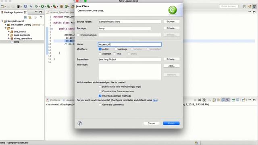
Task: Click the New Java Package toolbar icon
Action: [x=62, y=6]
